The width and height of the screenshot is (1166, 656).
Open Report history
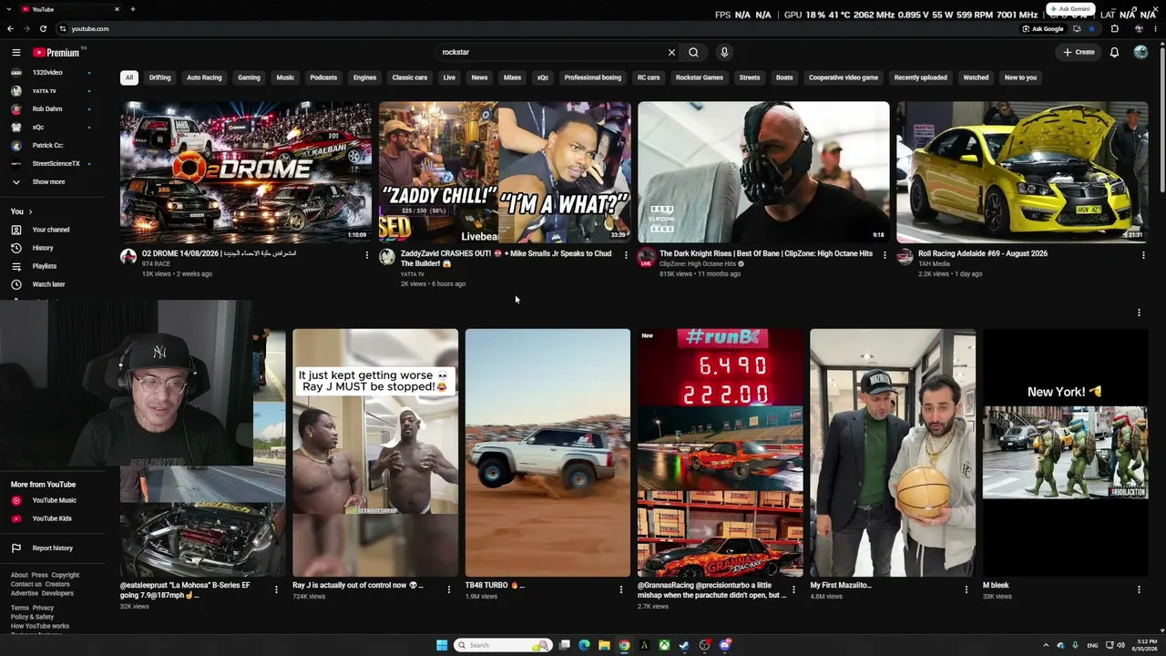51,548
